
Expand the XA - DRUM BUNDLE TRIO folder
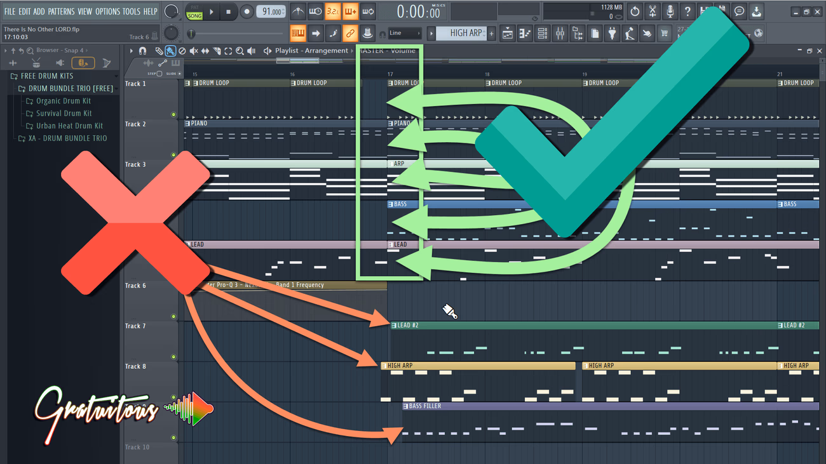point(62,138)
